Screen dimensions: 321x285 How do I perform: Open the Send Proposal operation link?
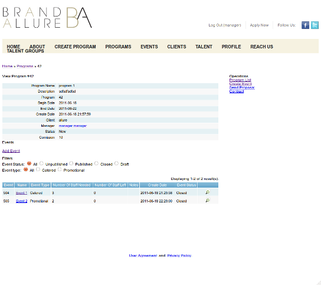242,87
